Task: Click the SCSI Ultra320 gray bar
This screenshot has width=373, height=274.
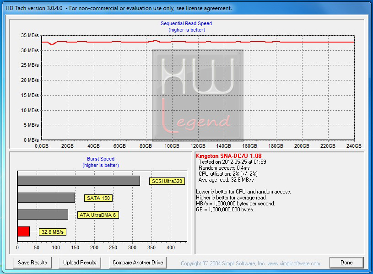Action: coord(79,181)
